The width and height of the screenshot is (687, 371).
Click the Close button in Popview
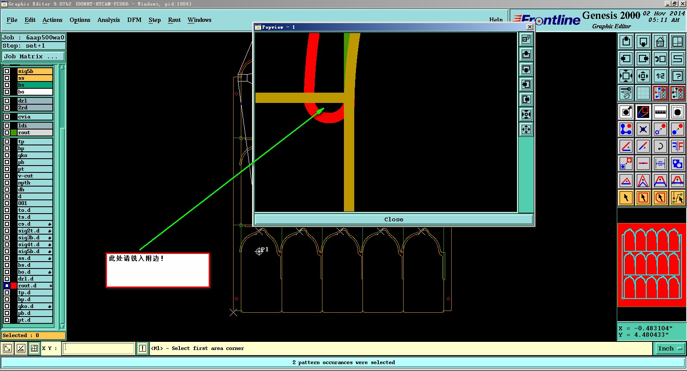pos(394,219)
